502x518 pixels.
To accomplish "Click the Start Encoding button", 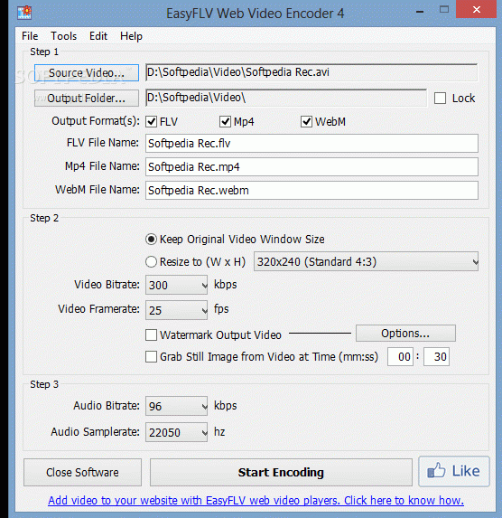I will click(x=281, y=473).
